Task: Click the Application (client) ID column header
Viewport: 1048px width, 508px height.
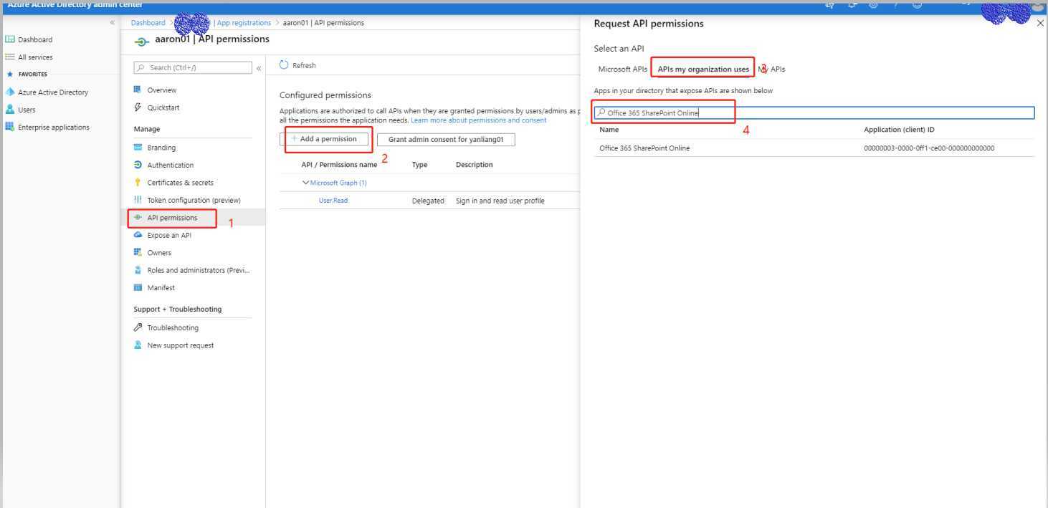Action: [x=899, y=130]
